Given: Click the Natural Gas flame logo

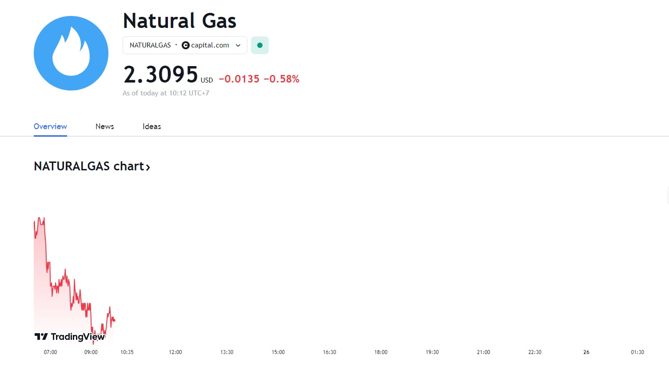Looking at the screenshot, I should coord(71,53).
